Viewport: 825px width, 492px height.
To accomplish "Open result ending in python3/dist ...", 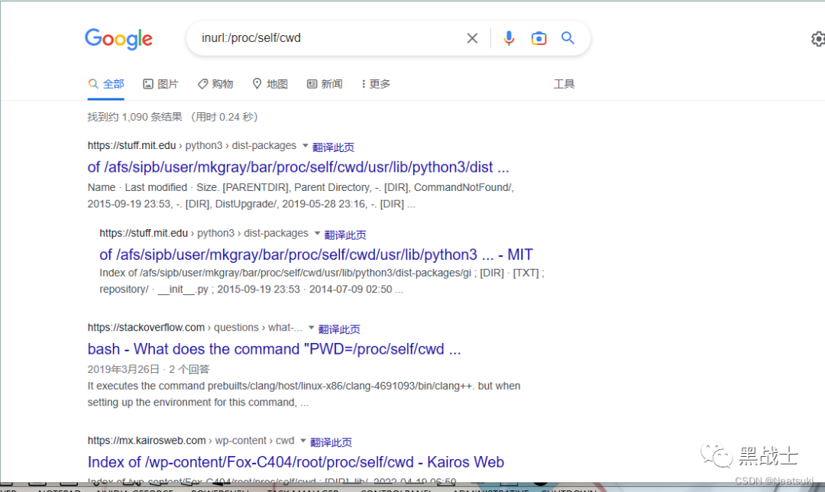I will 299,167.
